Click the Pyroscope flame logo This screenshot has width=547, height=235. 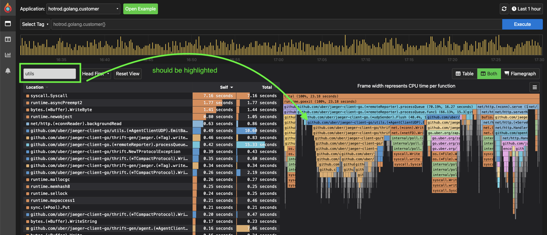(8, 8)
